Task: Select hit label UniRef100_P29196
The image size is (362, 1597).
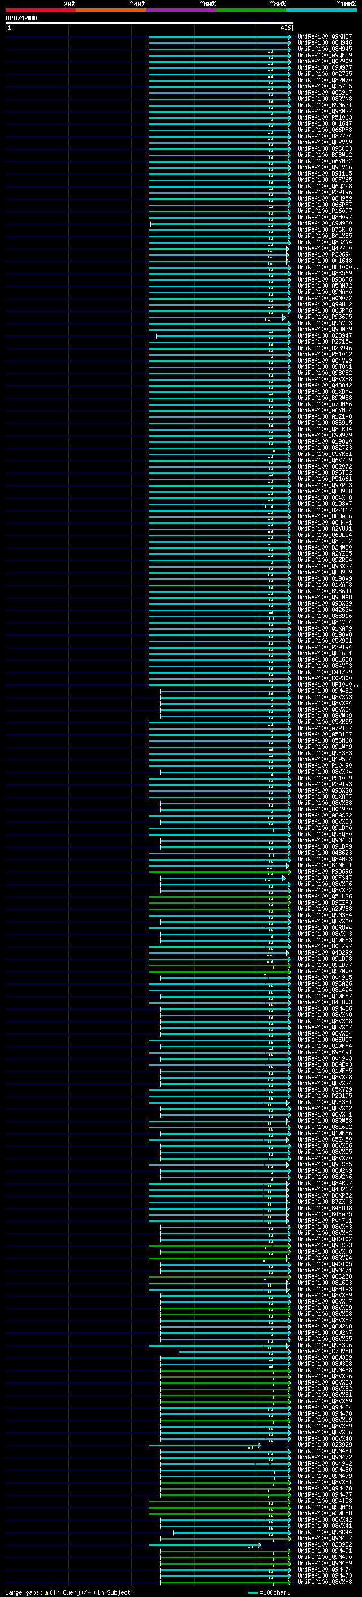Action: click(x=325, y=192)
